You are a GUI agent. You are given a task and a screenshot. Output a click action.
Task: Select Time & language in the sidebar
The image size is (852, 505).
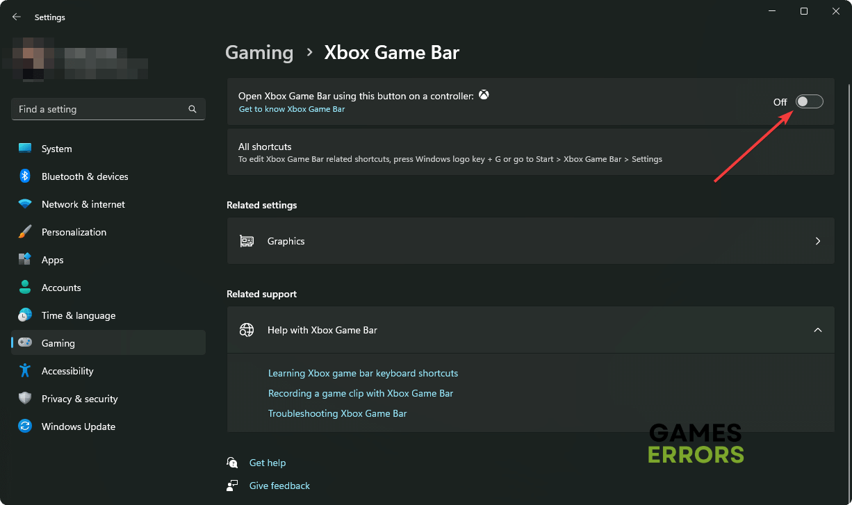[x=78, y=315]
